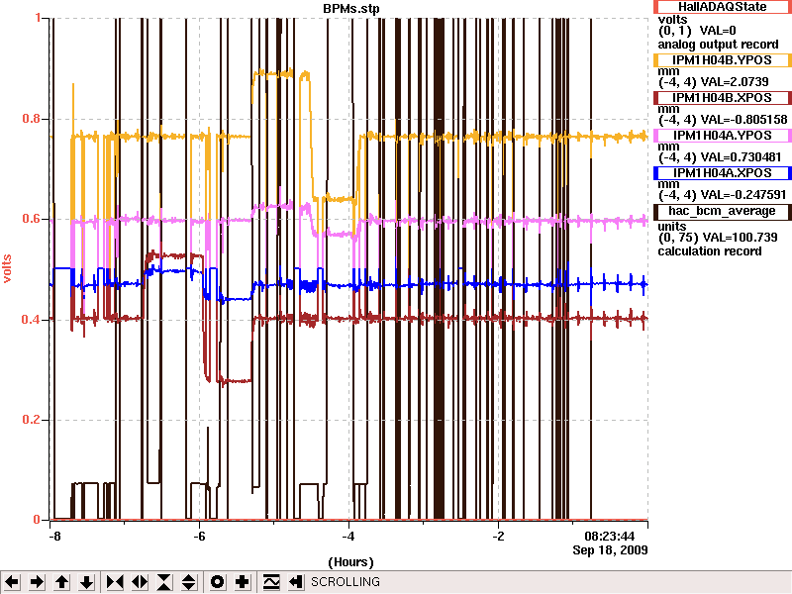The height and width of the screenshot is (594, 792).
Task: Click the Sep 18, 2009 date label
Action: point(610,549)
